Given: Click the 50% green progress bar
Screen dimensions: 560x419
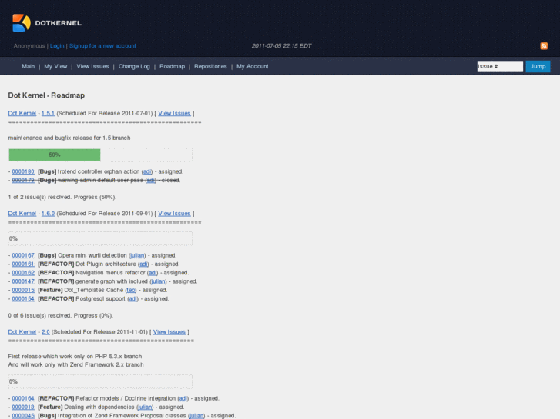Looking at the screenshot, I should (x=55, y=155).
